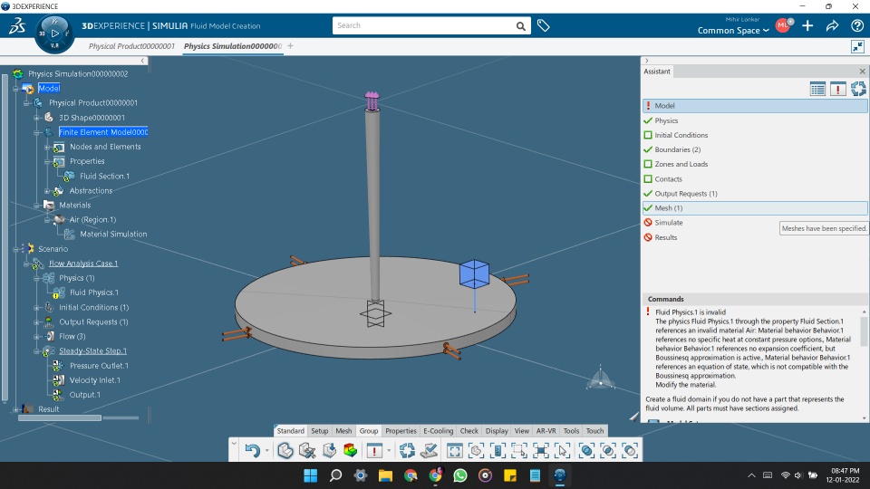Select Fluid Physics.1 in the tree

[93, 292]
